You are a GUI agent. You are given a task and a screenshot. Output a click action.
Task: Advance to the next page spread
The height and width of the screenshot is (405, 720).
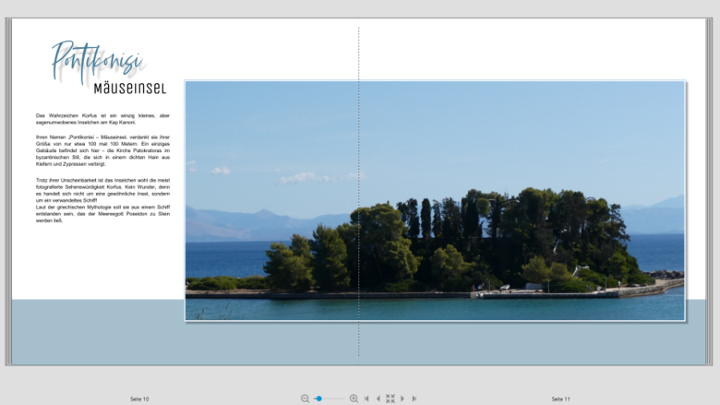tap(402, 399)
